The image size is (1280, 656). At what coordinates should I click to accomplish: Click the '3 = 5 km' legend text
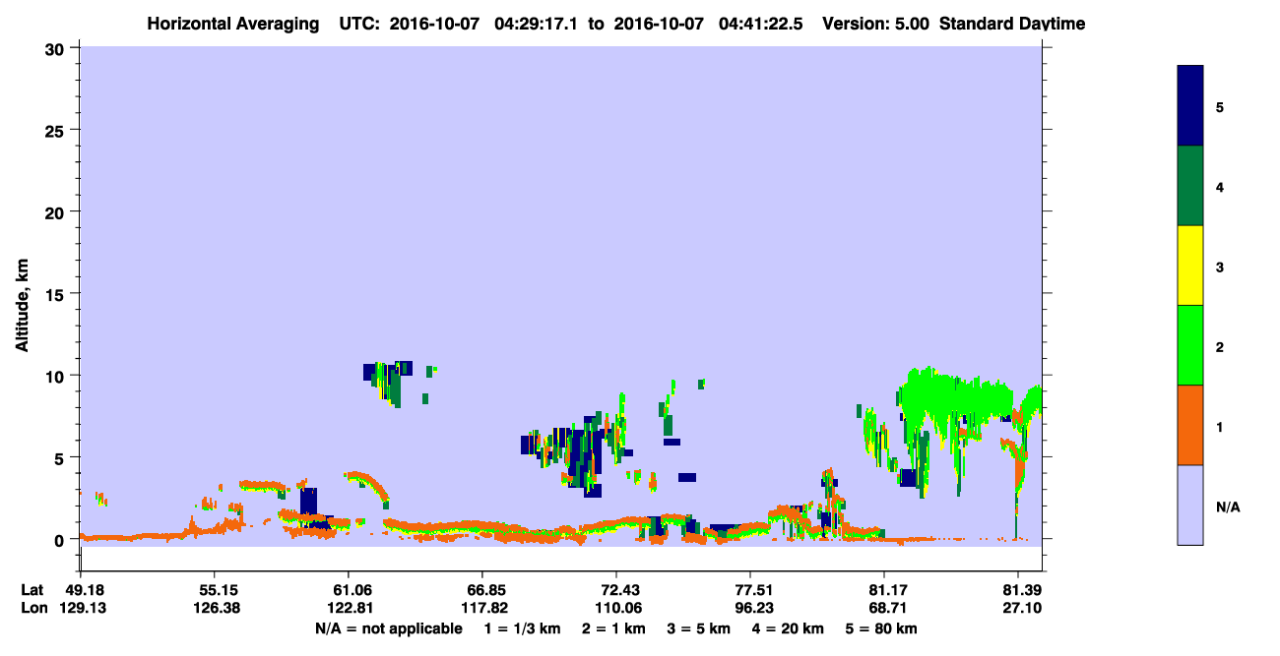coord(698,628)
